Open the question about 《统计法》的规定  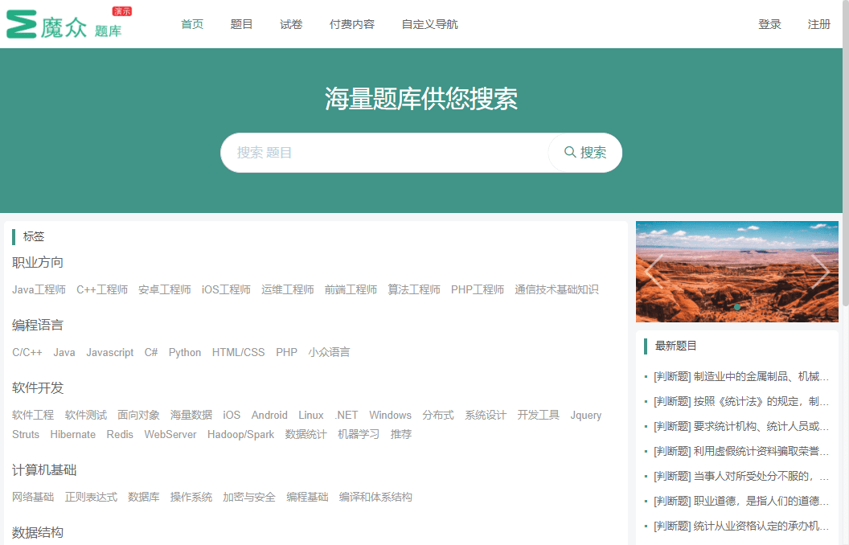pyautogui.click(x=740, y=401)
